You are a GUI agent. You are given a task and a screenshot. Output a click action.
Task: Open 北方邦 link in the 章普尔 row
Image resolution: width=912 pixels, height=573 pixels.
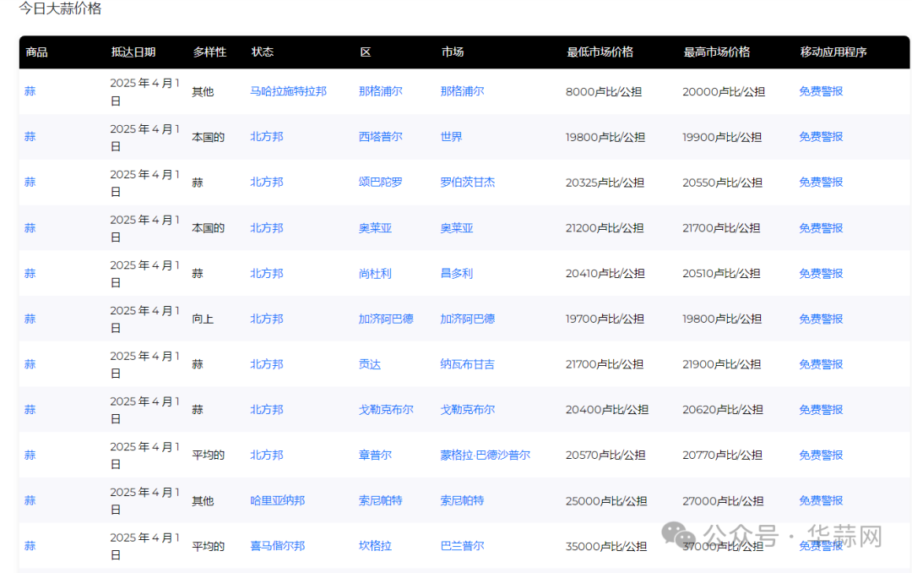tap(266, 455)
